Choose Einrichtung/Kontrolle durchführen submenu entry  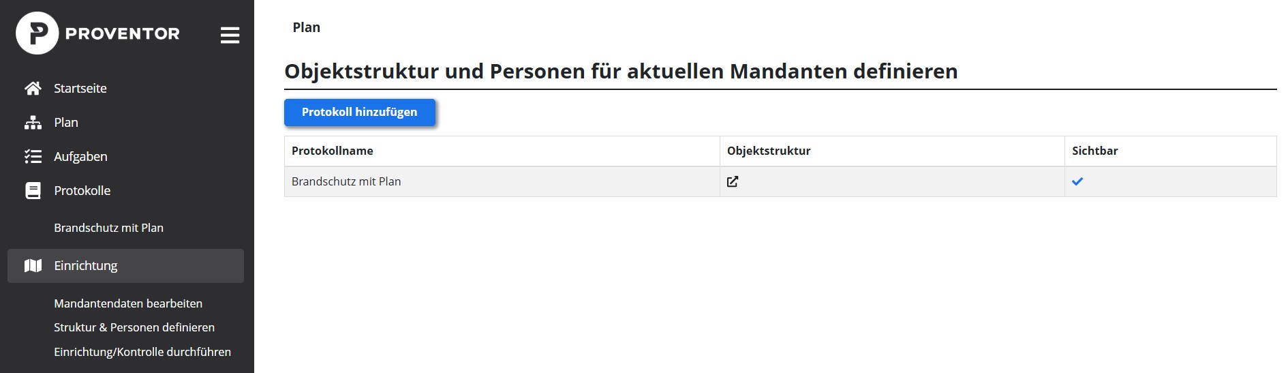click(x=142, y=352)
